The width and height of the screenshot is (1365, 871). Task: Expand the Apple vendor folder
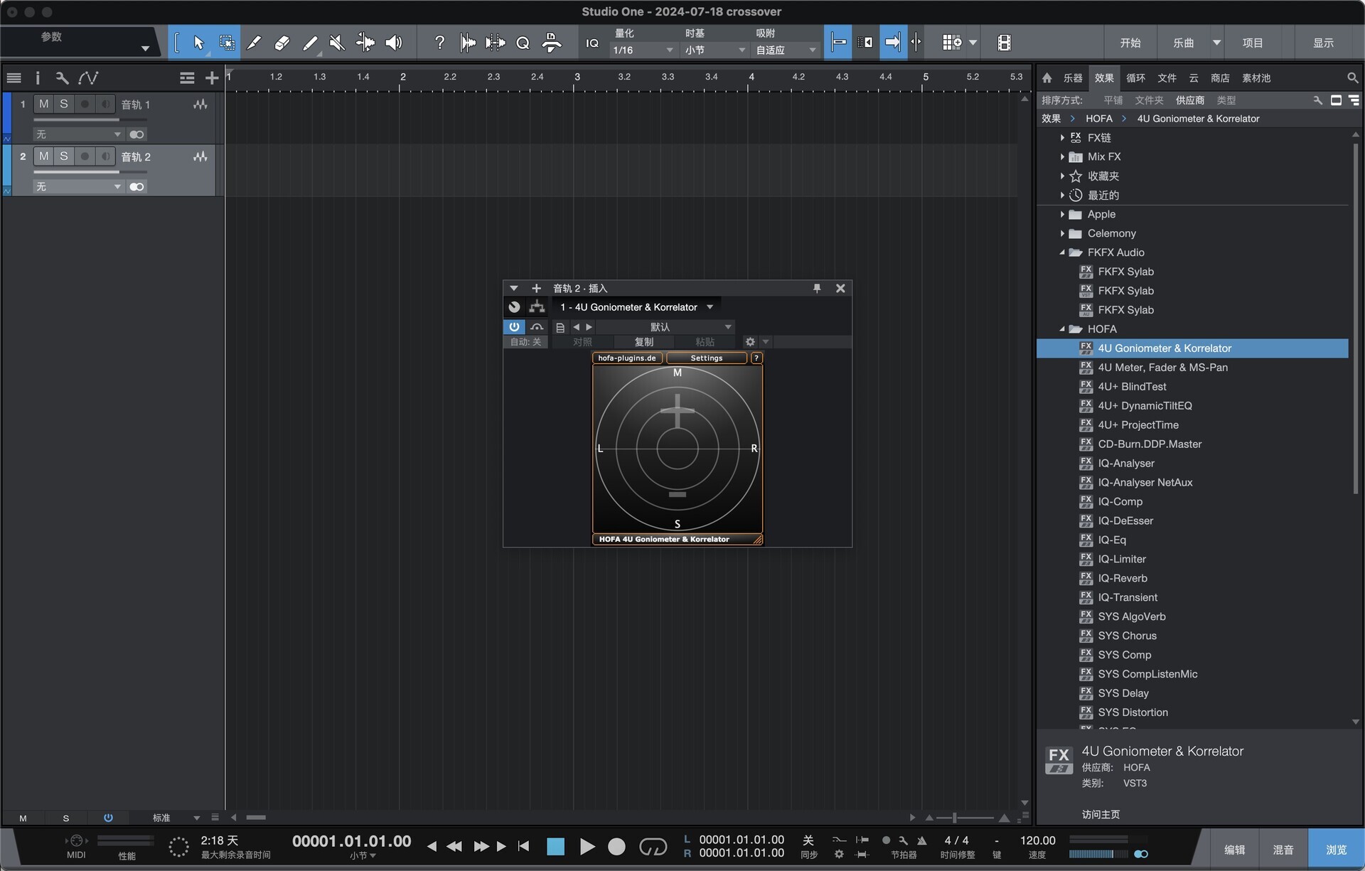[1062, 214]
